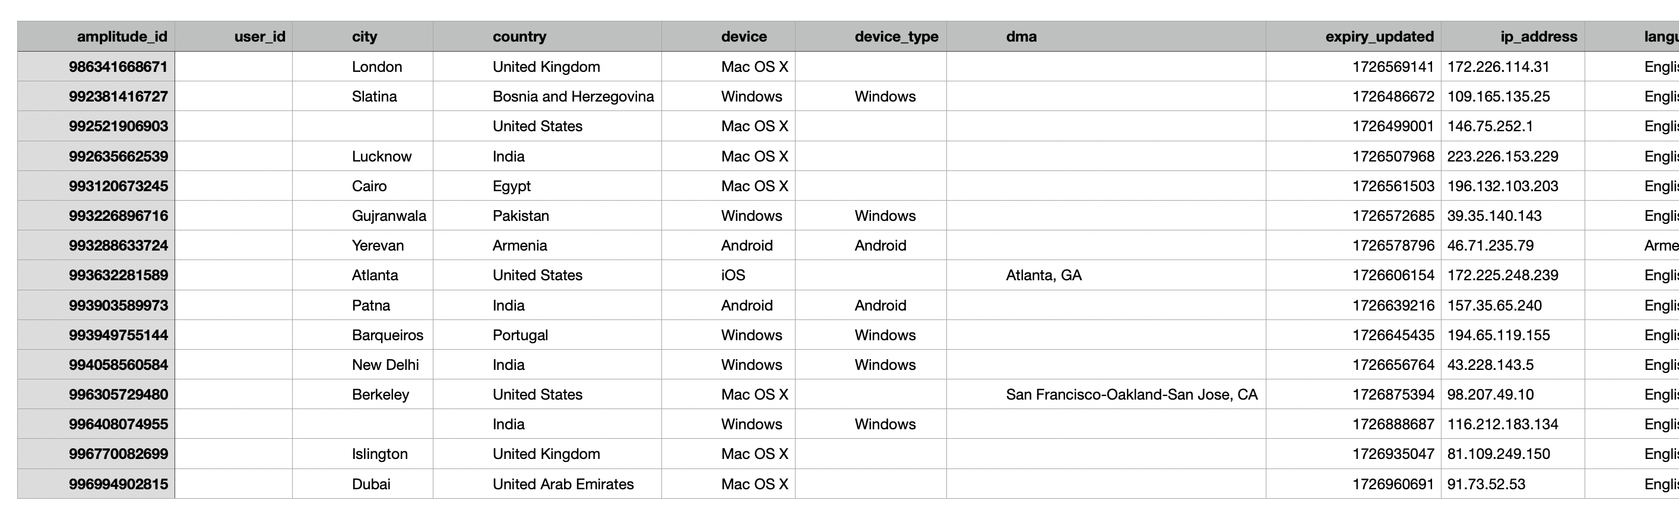Select the San Francisco-Oakland-San Jose, CA cell

(x=1106, y=394)
